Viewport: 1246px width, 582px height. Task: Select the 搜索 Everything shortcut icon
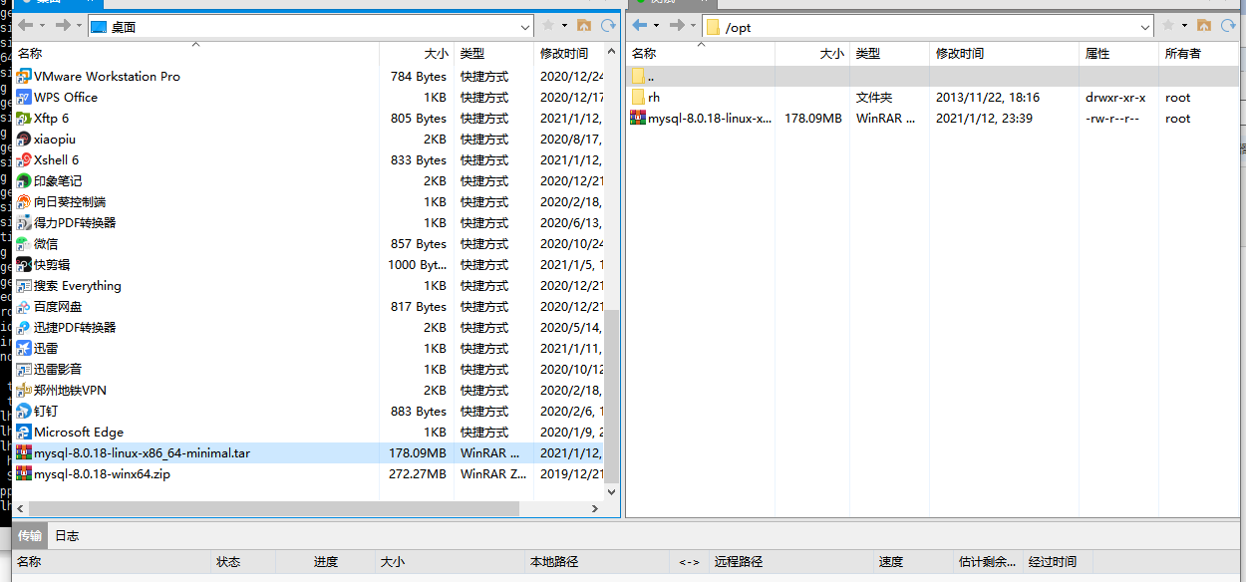(x=24, y=285)
